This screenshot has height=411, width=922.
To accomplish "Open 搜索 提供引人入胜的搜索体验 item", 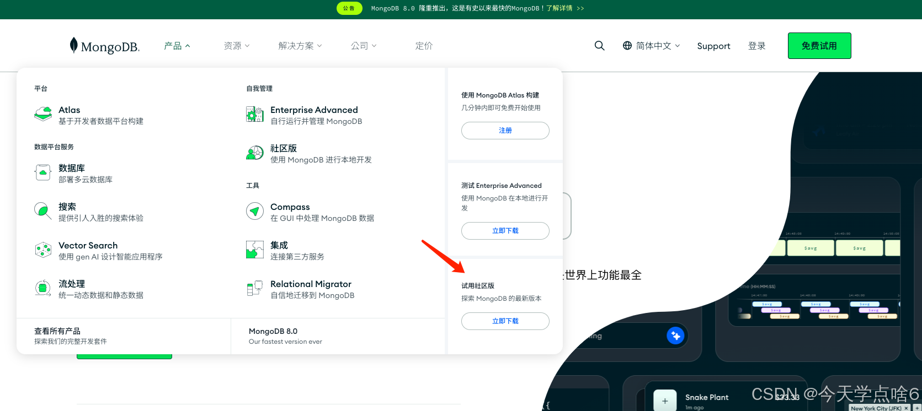I will click(89, 212).
